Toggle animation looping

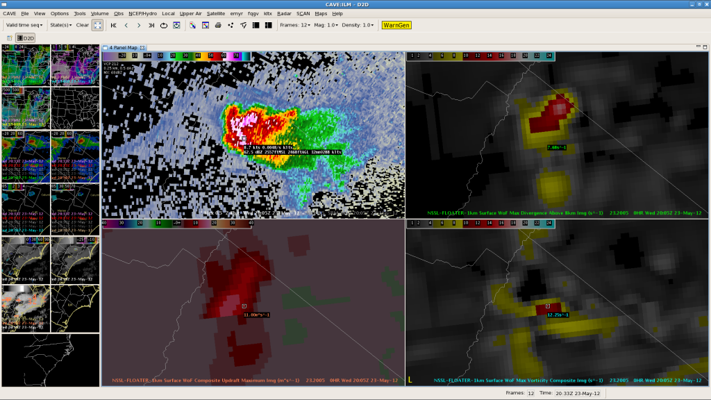coord(164,25)
